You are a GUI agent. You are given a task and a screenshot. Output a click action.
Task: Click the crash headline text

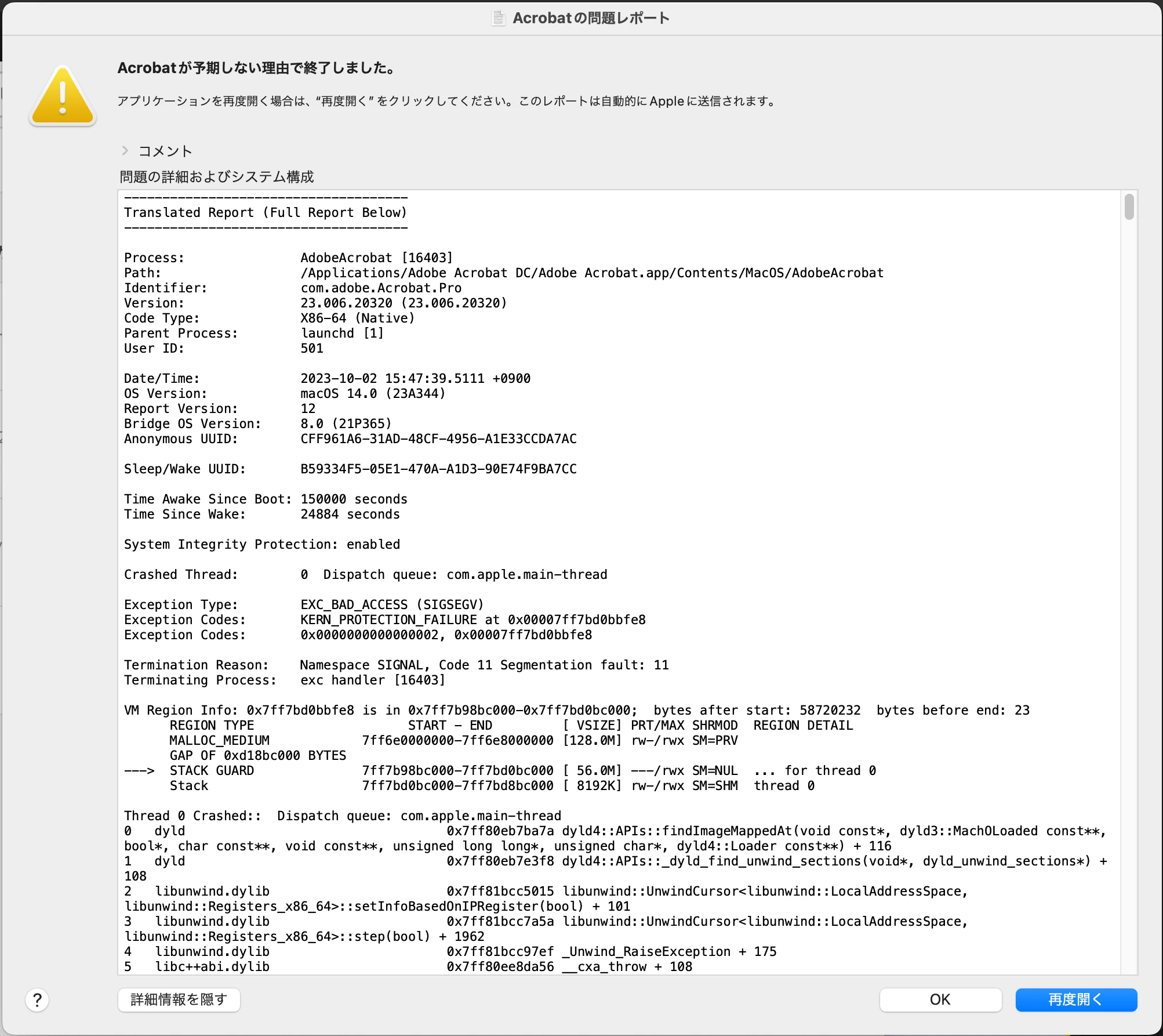[x=256, y=68]
